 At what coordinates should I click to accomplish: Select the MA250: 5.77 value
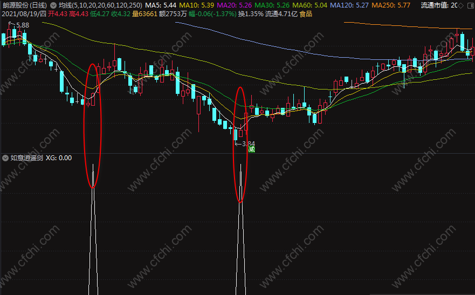tap(391, 5)
